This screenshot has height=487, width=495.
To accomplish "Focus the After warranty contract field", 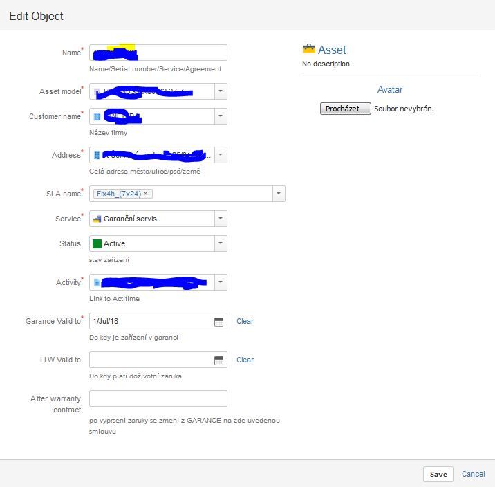I will click(x=158, y=398).
